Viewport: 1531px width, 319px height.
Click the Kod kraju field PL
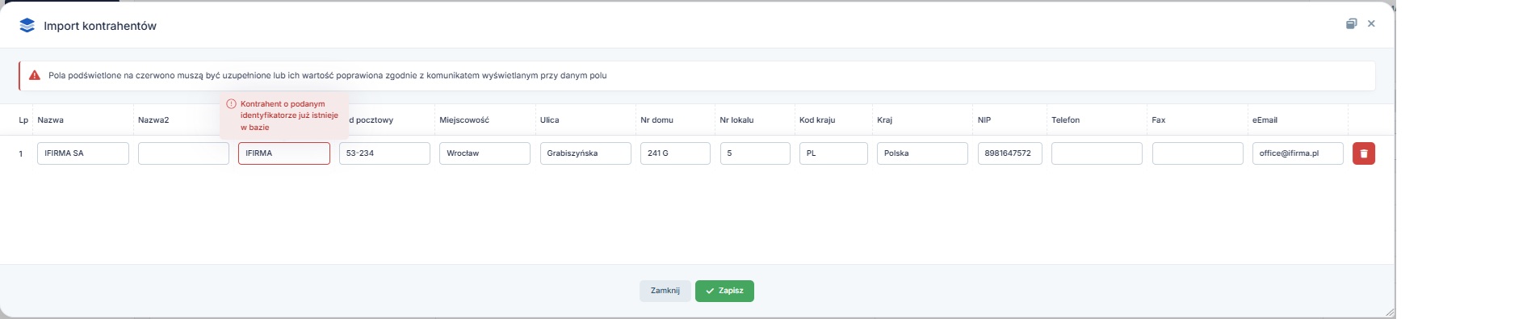click(833, 153)
